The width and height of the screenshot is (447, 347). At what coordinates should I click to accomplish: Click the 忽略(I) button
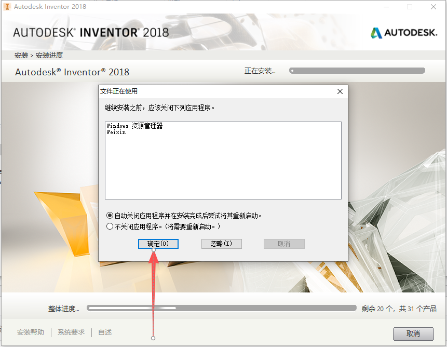[x=221, y=244]
